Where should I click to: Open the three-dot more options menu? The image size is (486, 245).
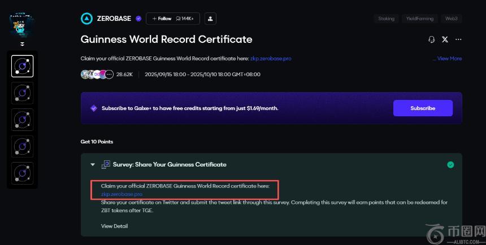tap(458, 40)
